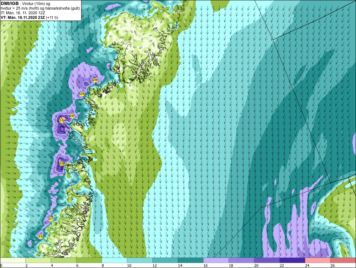Click the "IT: Mán. 16. 11. 2020 12Z" line

23,13
